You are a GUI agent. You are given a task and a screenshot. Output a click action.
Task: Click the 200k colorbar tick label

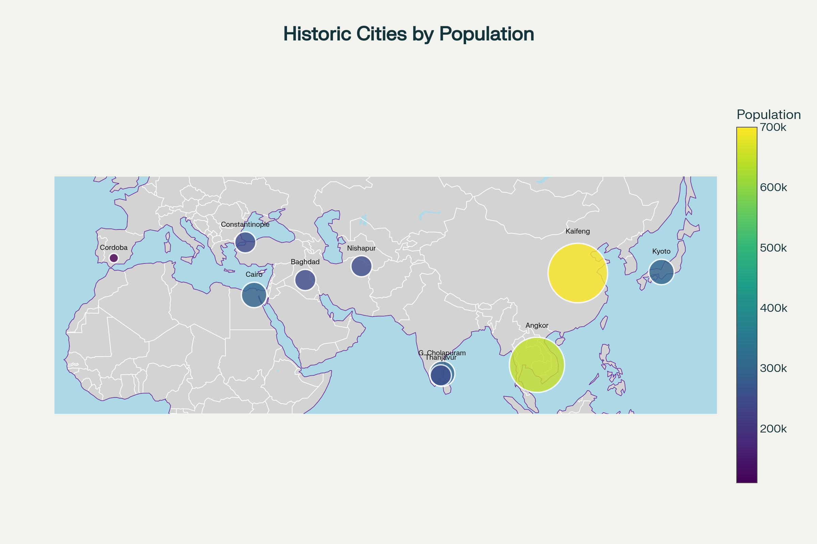click(x=773, y=429)
